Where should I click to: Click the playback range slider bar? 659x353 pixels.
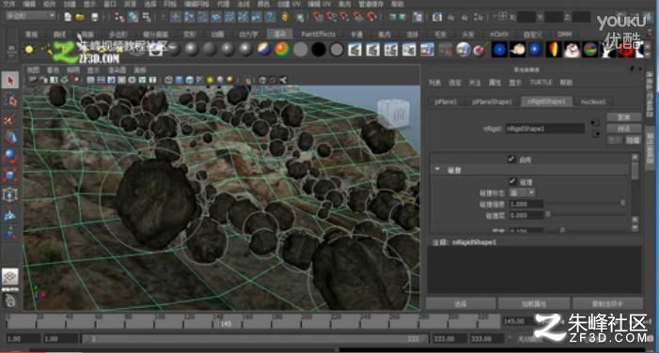(x=254, y=338)
